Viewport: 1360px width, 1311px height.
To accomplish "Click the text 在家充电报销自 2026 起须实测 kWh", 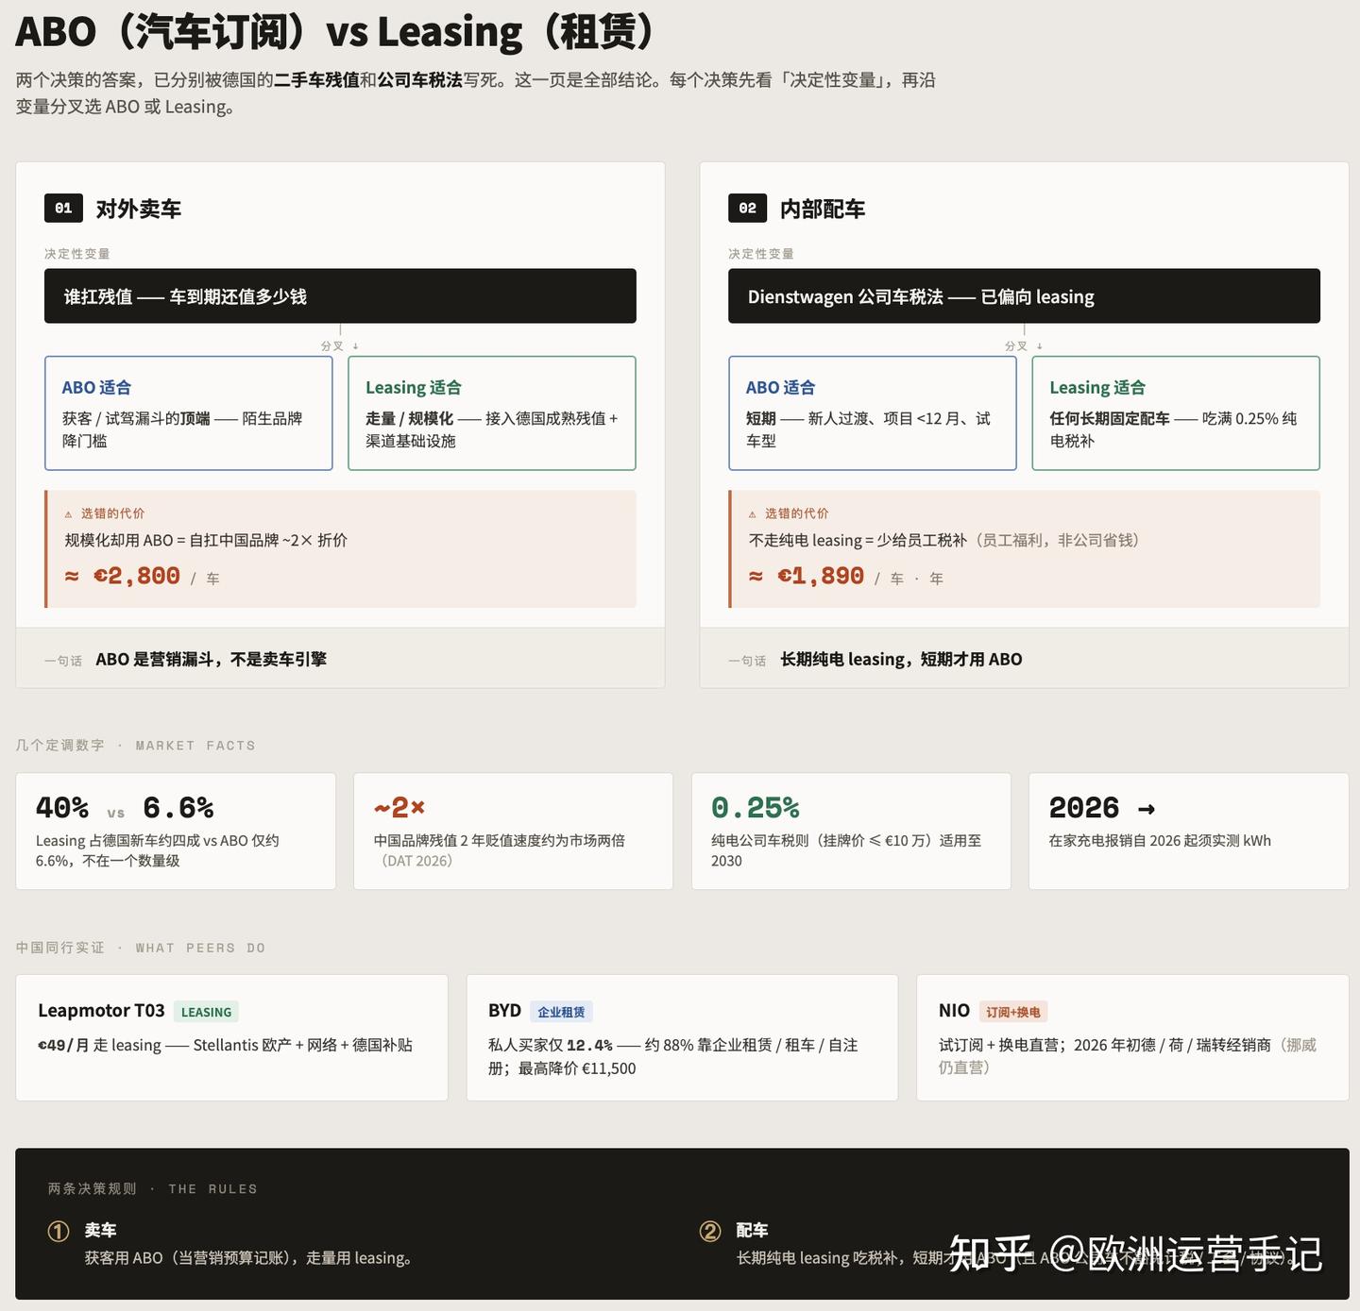I will pyautogui.click(x=1160, y=840).
